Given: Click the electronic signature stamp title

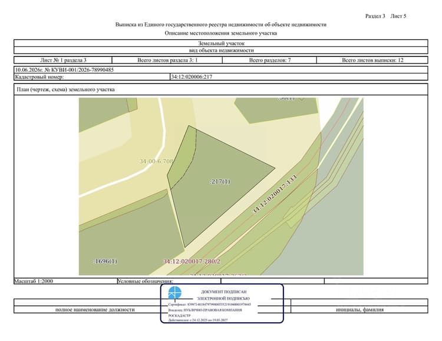Looking at the screenshot, I should click(223, 295).
